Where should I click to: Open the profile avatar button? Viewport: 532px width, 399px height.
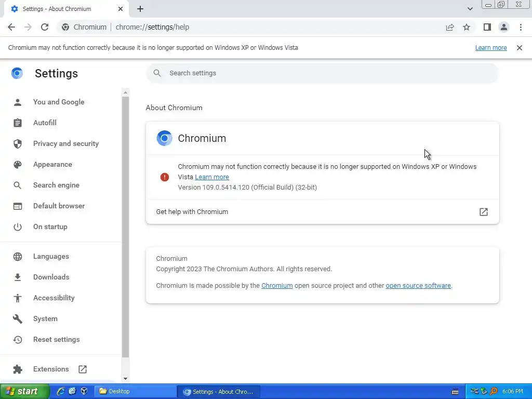(504, 27)
